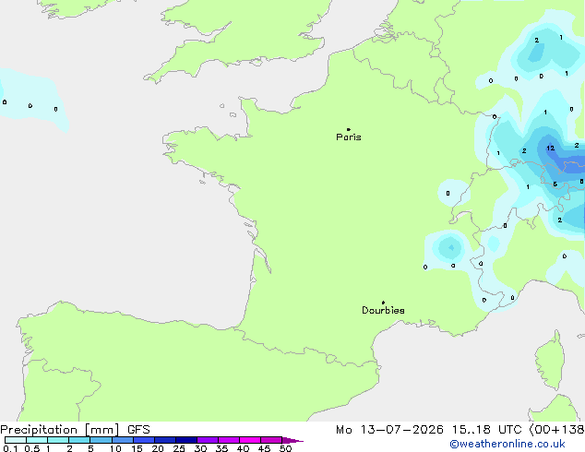585x452 pixels.
Task: Pick the 1–2 mm legend swatch
Action: (x=58, y=440)
